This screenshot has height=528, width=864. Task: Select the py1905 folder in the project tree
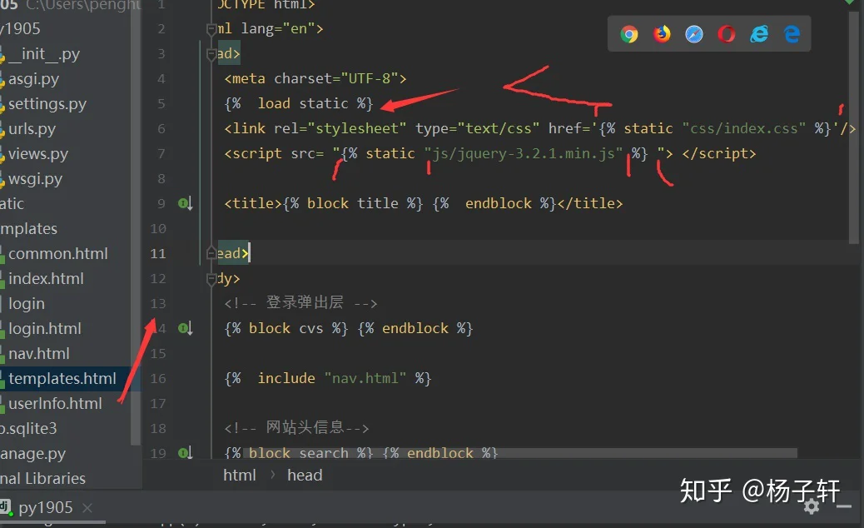(20, 28)
